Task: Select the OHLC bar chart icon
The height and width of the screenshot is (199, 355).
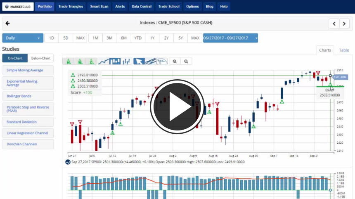Action: coord(127,61)
